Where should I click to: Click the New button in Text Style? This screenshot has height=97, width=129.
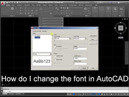pyautogui.click(x=93, y=39)
